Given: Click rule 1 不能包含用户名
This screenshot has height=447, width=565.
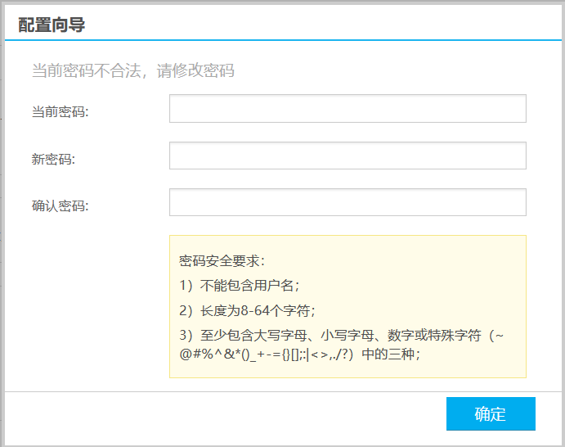Looking at the screenshot, I should pos(240,286).
